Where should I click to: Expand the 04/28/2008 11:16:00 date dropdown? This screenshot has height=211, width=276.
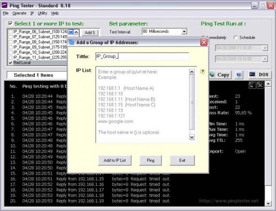coord(265,48)
